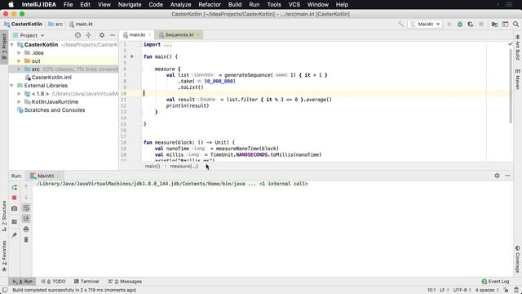Click the editor vertical scrollbar
Screen dimensions: 522x294
[511, 85]
